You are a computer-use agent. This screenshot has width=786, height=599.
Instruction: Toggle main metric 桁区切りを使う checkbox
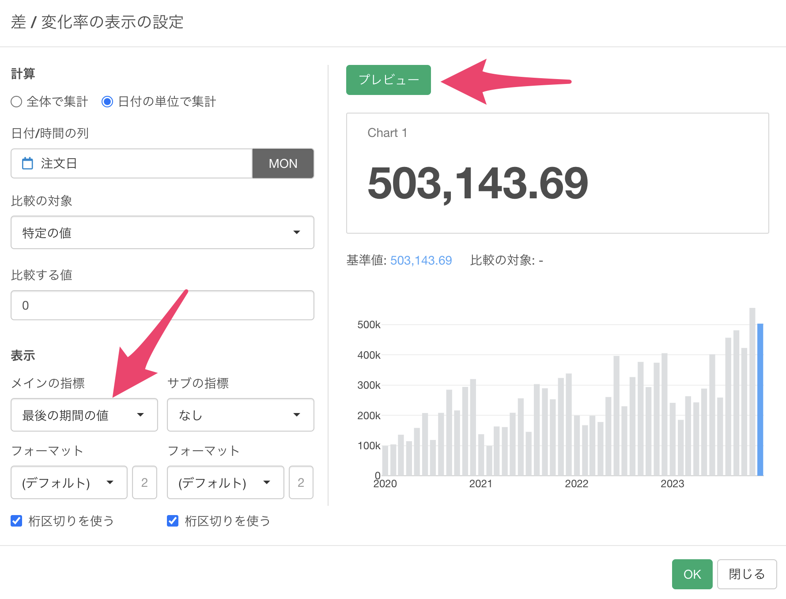16,521
